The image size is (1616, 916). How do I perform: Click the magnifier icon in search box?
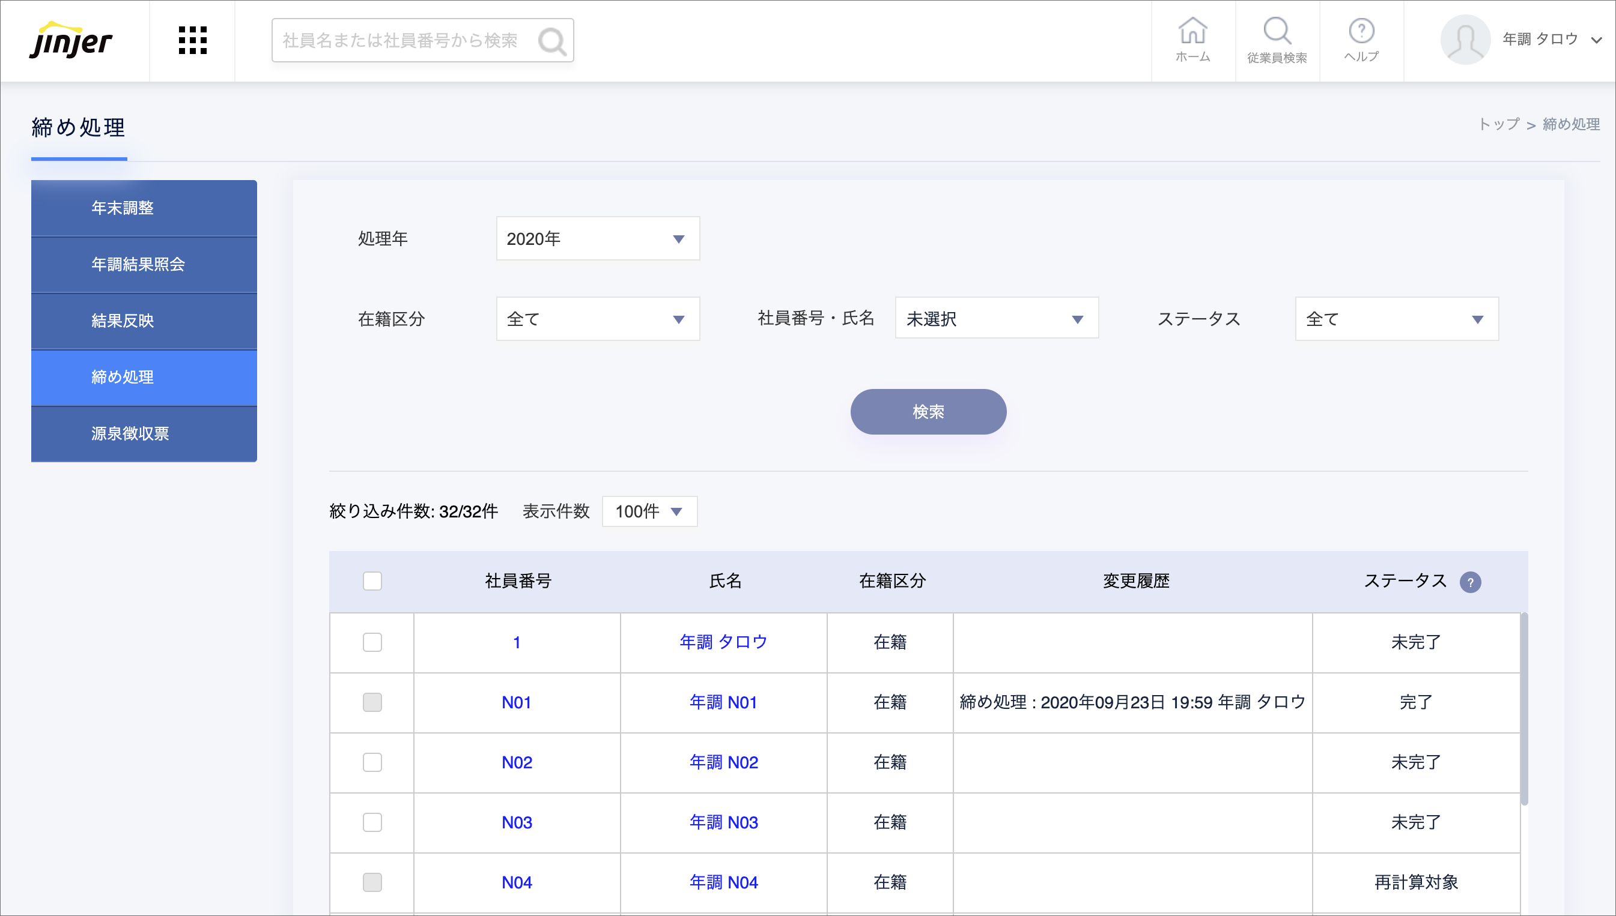552,41
